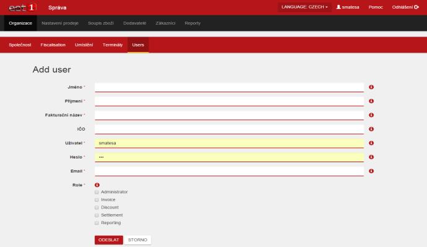Click the info icon next to Heslo
The height and width of the screenshot is (247, 427).
[x=371, y=157]
